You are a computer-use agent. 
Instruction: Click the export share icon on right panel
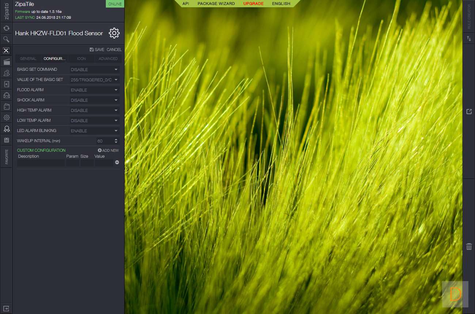(469, 112)
